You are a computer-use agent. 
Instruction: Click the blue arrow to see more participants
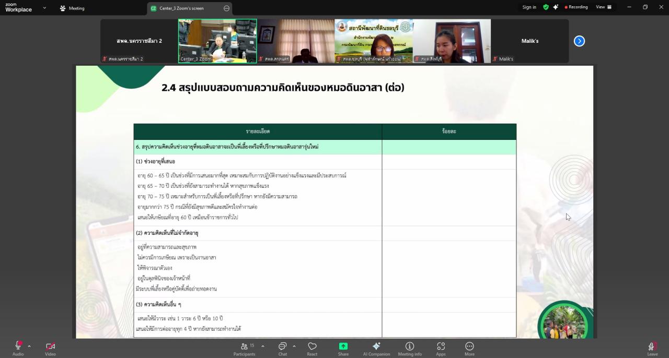pos(579,41)
